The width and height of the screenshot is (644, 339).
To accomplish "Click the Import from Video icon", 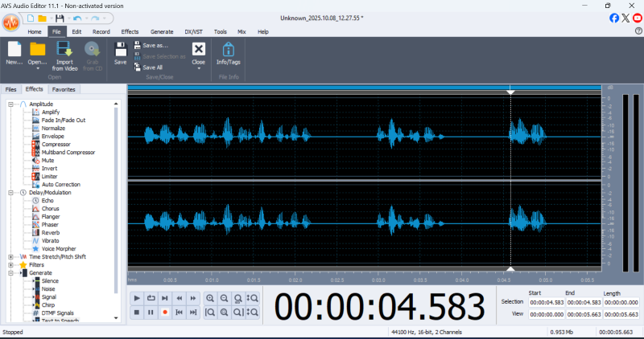I will pos(64,50).
